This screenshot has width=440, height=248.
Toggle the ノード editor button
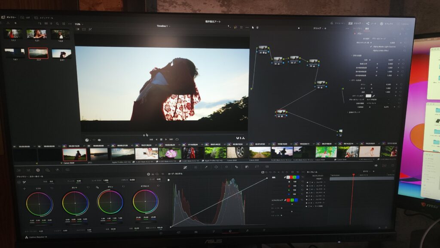[x=371, y=23]
